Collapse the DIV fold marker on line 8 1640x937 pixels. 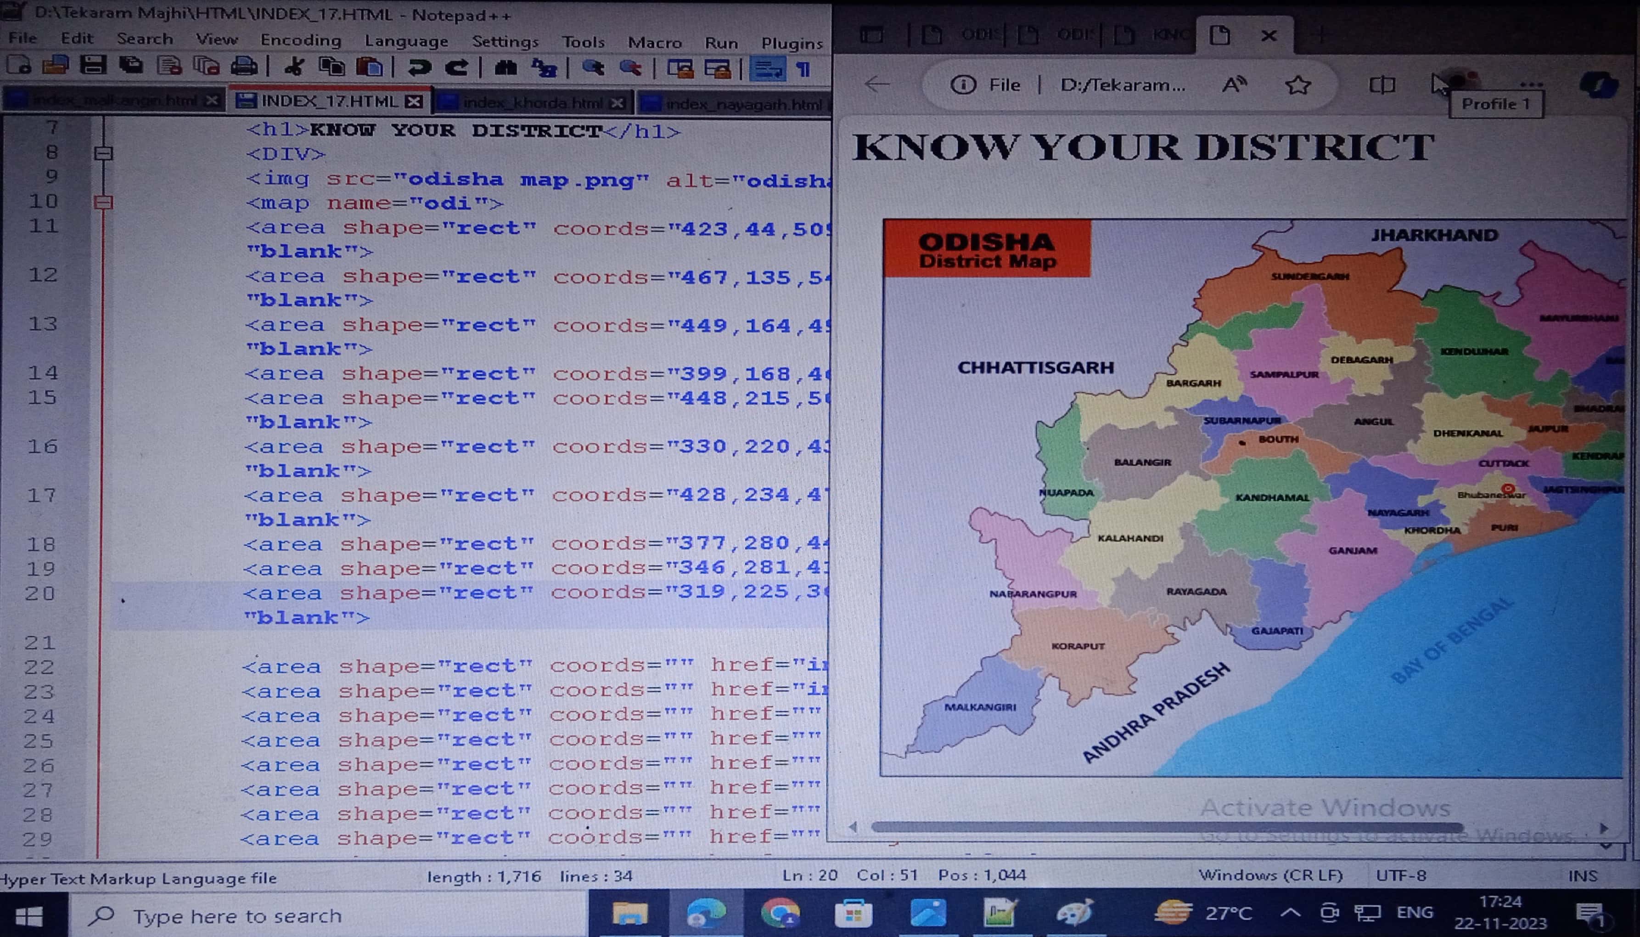[104, 153]
